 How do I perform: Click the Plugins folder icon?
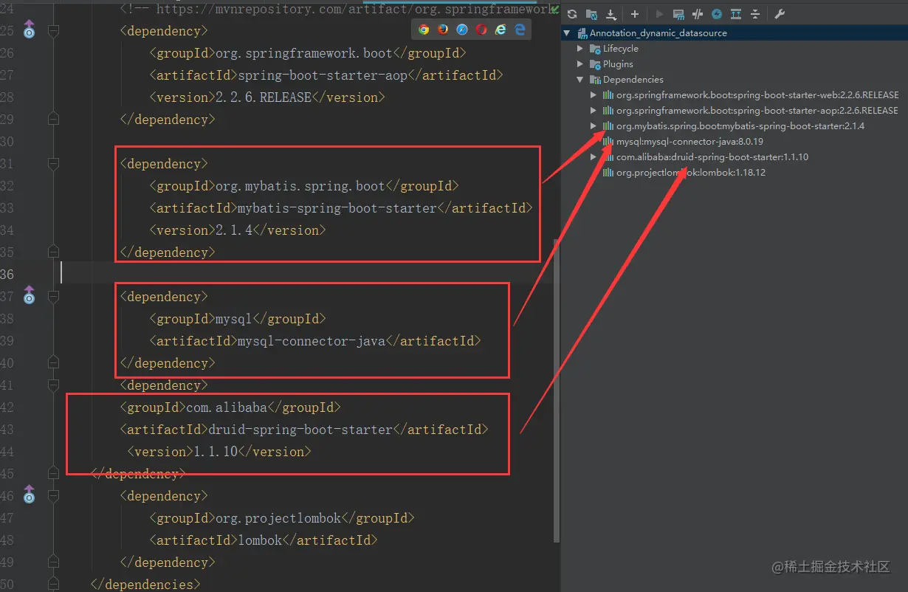coord(595,64)
